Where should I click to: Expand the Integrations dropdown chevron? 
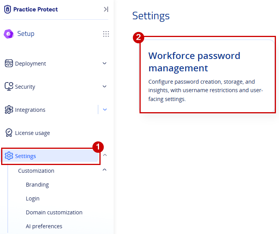point(105,109)
